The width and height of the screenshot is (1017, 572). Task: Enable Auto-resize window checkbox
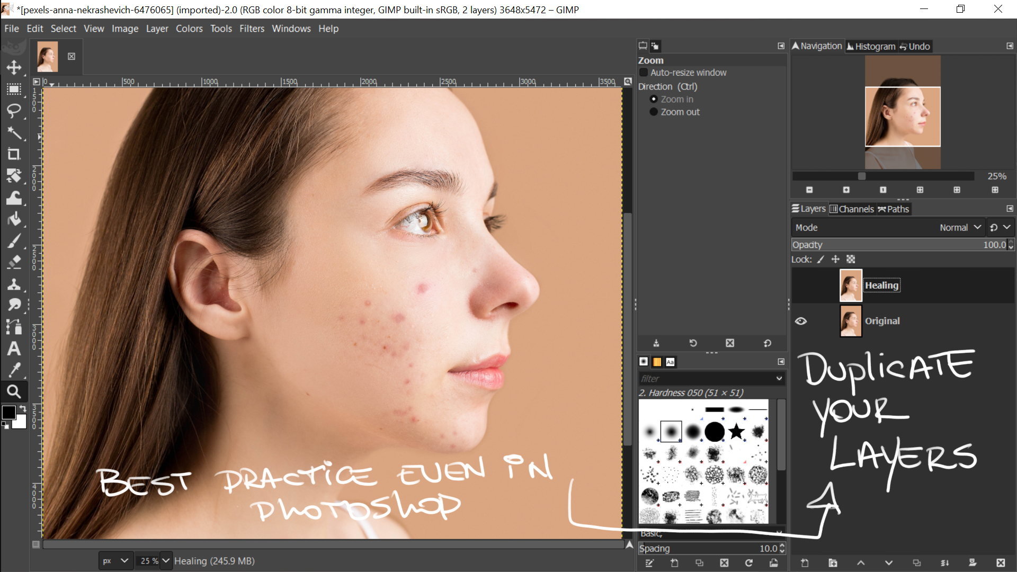coord(644,73)
